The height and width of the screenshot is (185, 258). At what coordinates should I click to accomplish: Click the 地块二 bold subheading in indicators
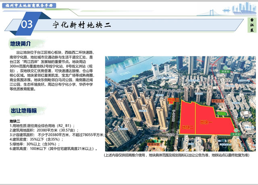15,121
